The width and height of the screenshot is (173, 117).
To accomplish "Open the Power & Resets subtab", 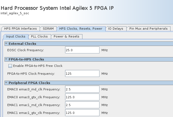I will (x=66, y=36).
